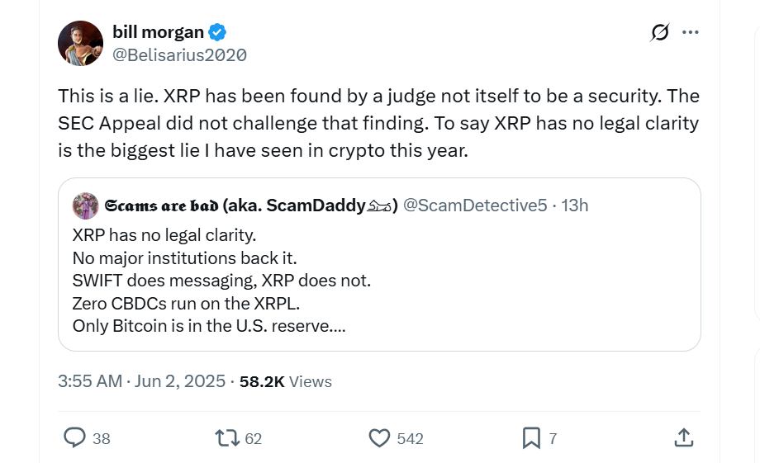Click the blue verified badge
The width and height of the screenshot is (760, 463).
217,32
